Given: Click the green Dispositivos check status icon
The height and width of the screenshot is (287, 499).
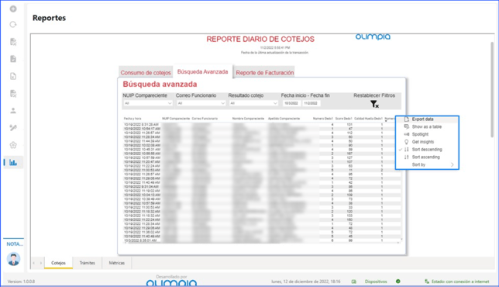Looking at the screenshot, I should [397, 282].
